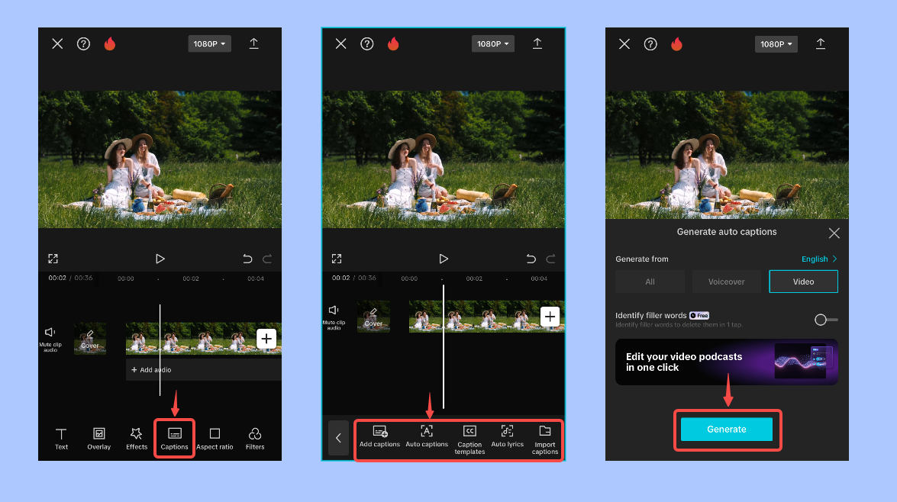This screenshot has width=897, height=502.
Task: Tap export icon in right phone screen
Action: (821, 43)
